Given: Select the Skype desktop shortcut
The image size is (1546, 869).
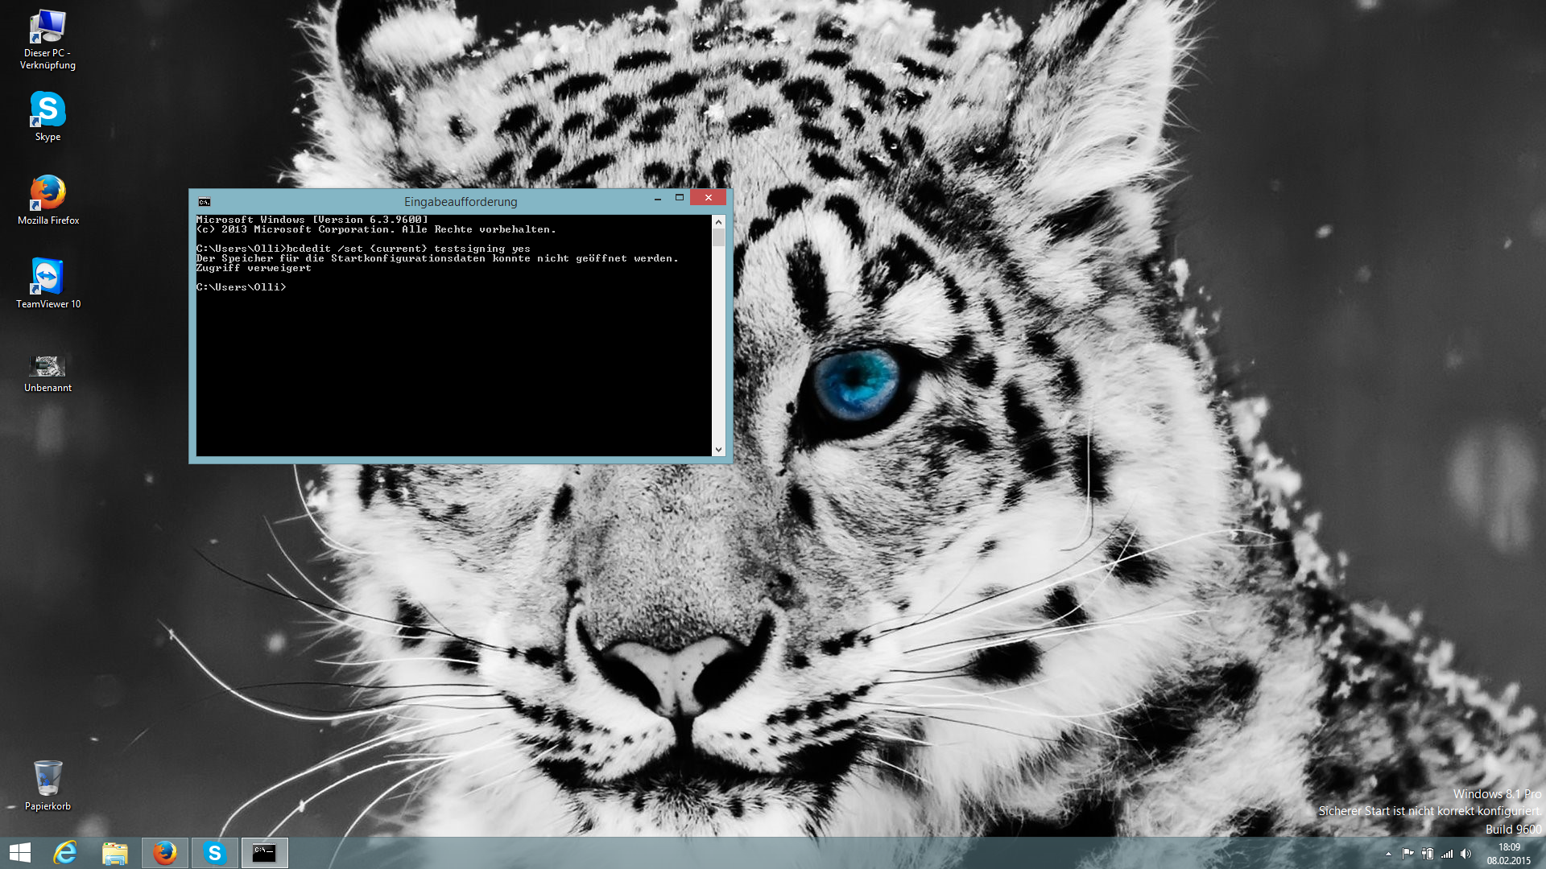Looking at the screenshot, I should pos(48,110).
